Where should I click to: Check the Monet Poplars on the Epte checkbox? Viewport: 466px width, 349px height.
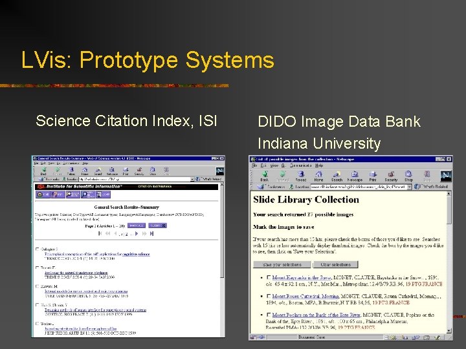[269, 315]
